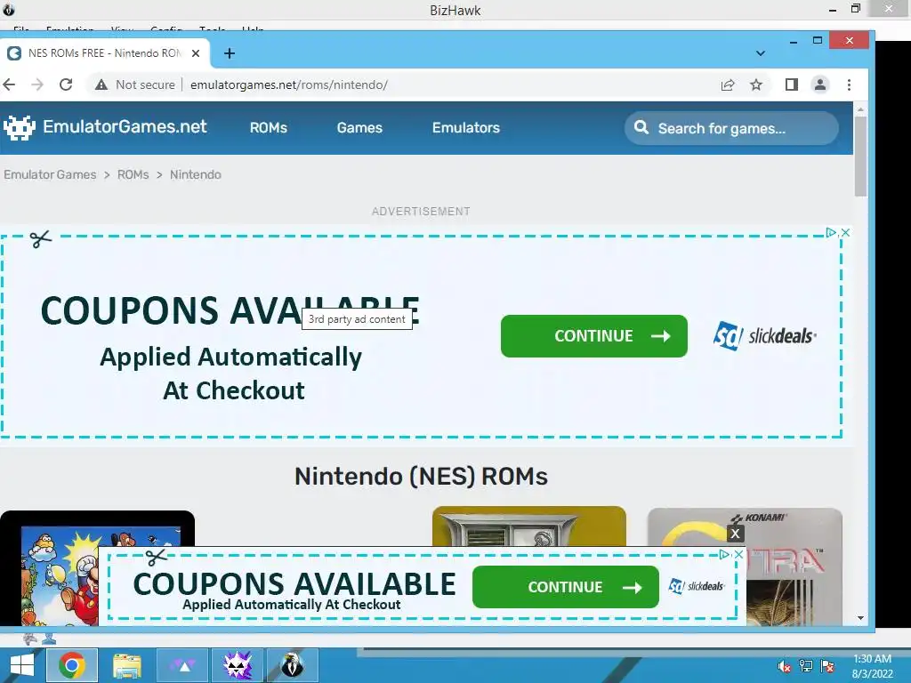Open the Games navigation menu

tap(359, 128)
